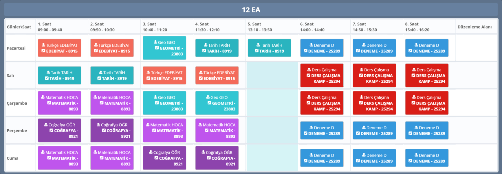502x174 pixels.
Task: Click the Düzenleme Alanı column header
Action: [x=474, y=27]
